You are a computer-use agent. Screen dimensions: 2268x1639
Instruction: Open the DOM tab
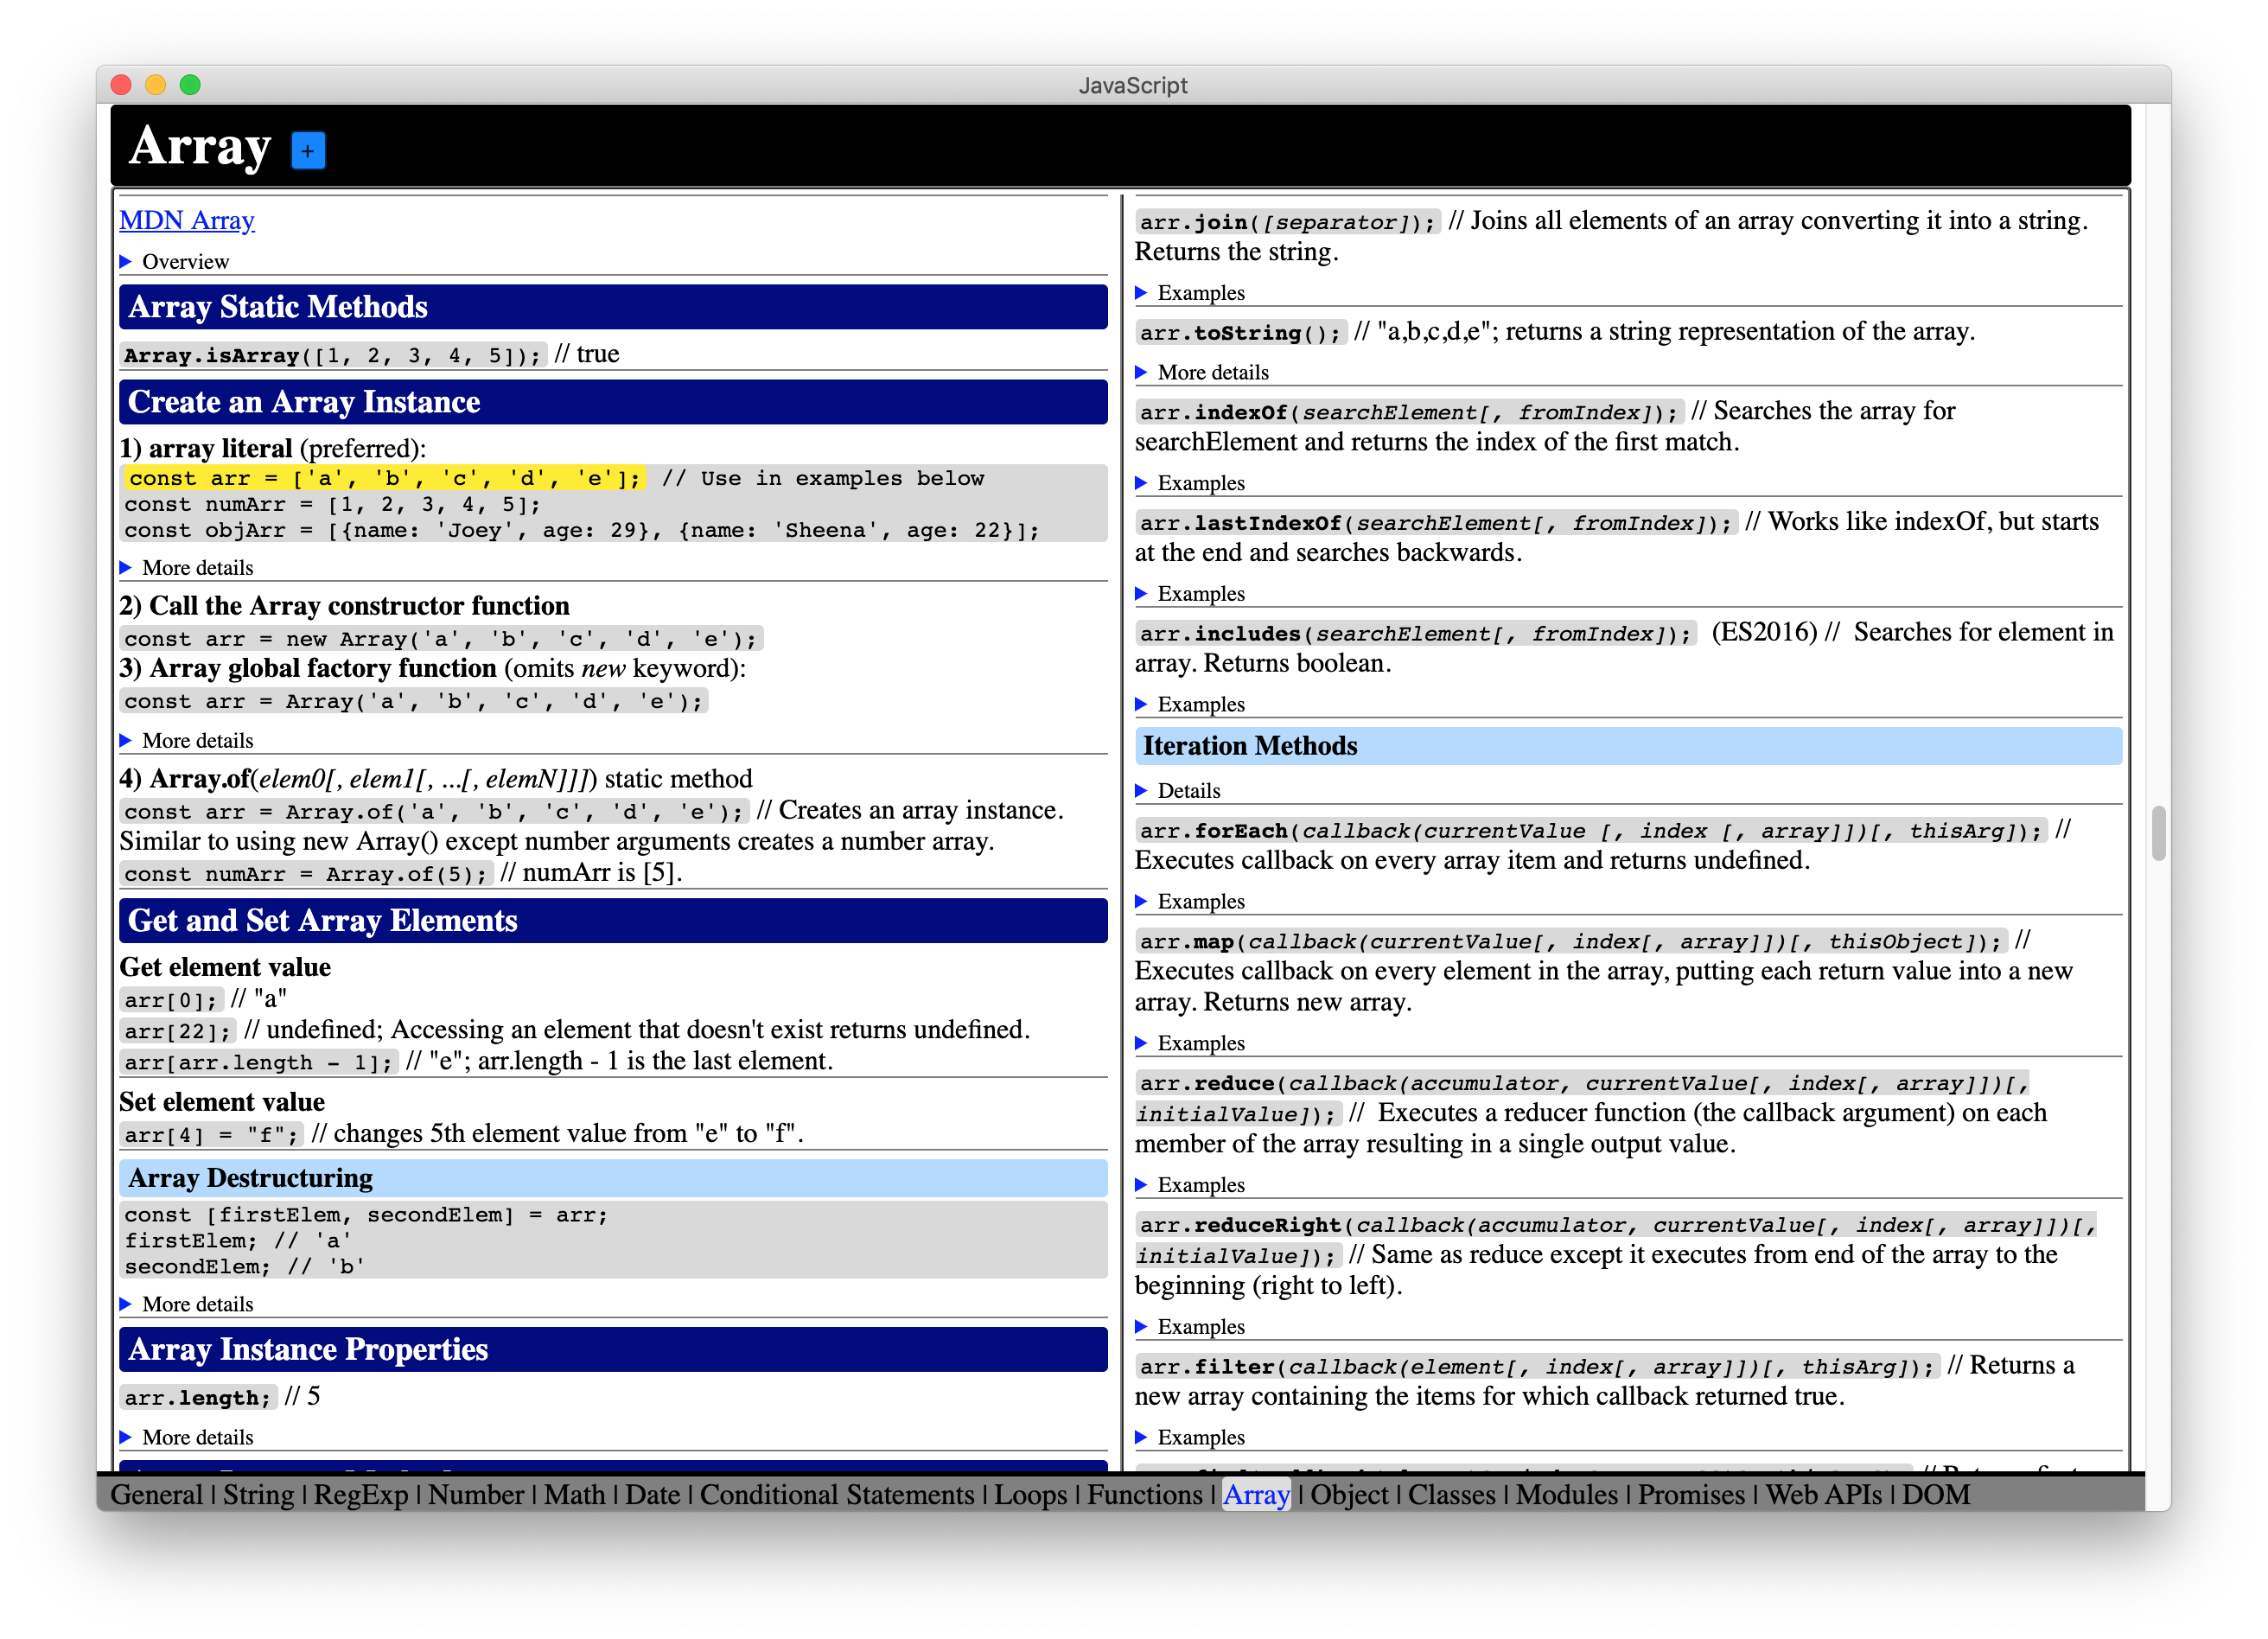(1936, 1495)
